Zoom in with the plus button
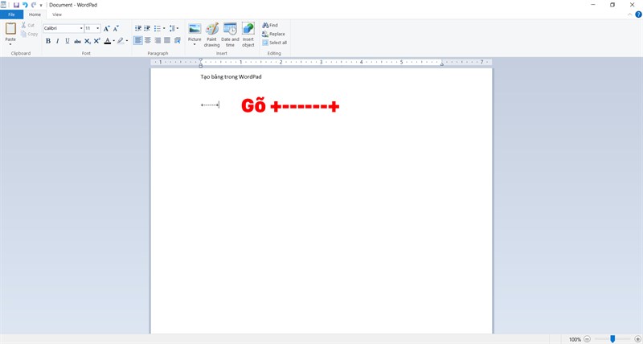 637,339
